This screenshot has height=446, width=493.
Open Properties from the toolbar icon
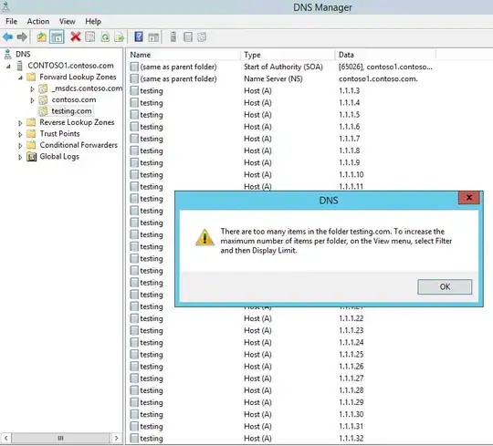90,37
